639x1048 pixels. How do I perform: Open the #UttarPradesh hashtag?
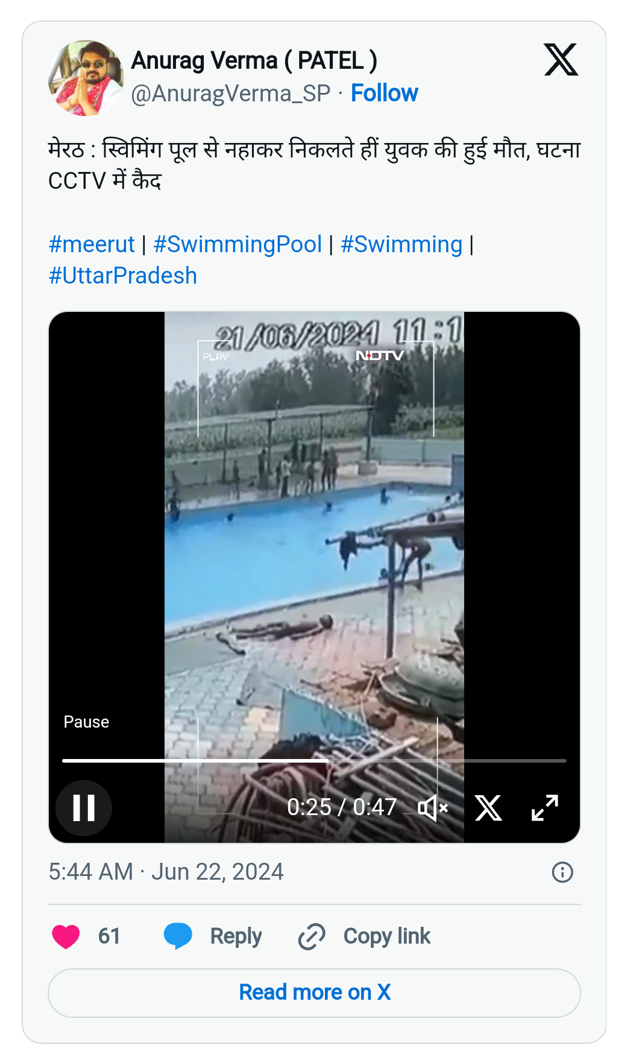click(x=123, y=276)
